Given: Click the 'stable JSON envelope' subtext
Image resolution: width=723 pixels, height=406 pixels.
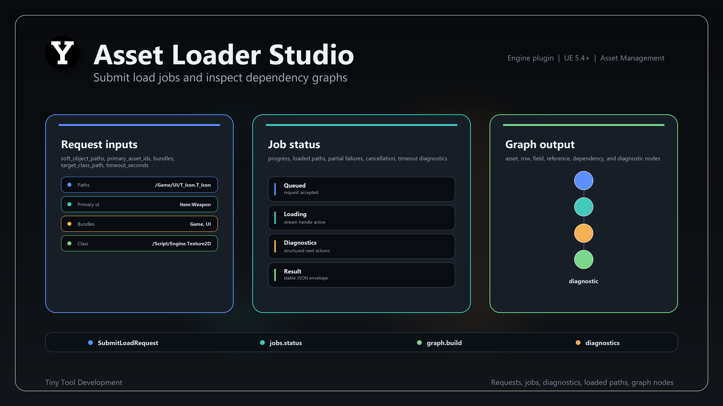Looking at the screenshot, I should (x=306, y=278).
